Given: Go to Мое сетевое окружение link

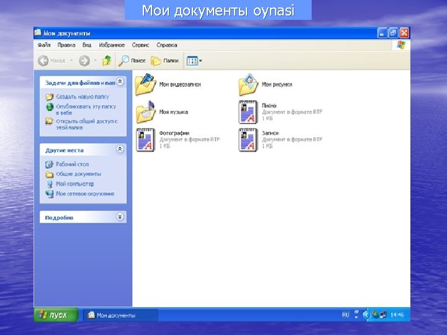Looking at the screenshot, I should 85,194.
